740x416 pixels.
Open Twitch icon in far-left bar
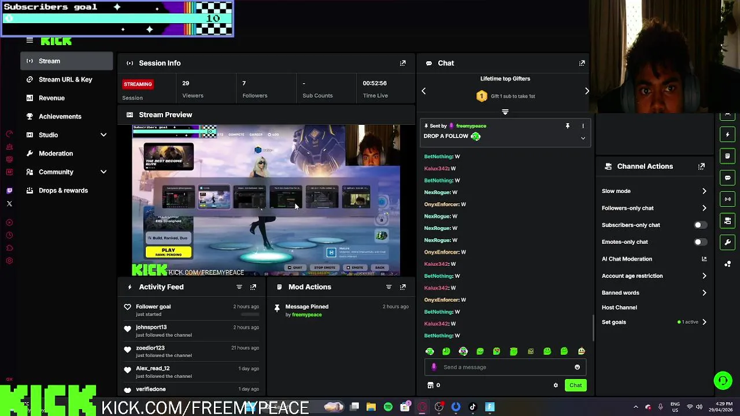[9, 191]
